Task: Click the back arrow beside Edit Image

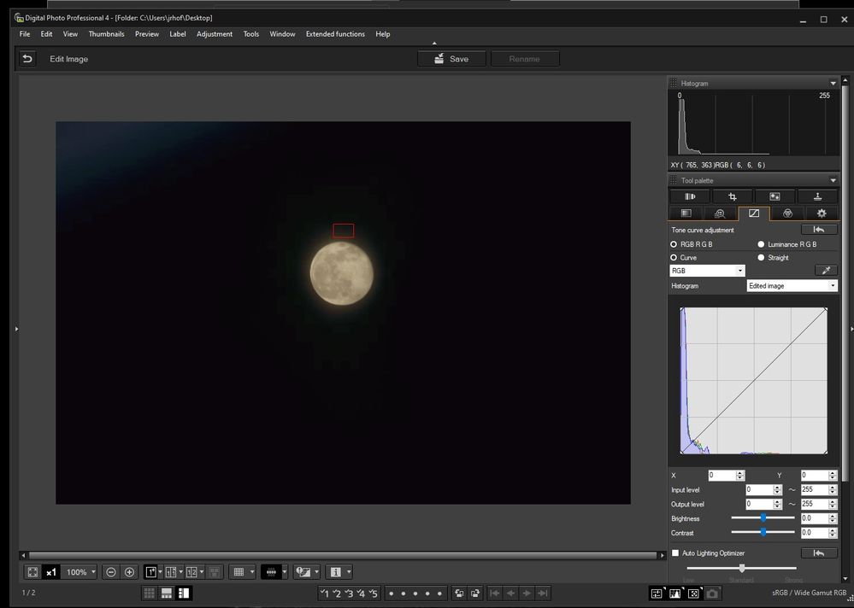Action: click(x=27, y=59)
